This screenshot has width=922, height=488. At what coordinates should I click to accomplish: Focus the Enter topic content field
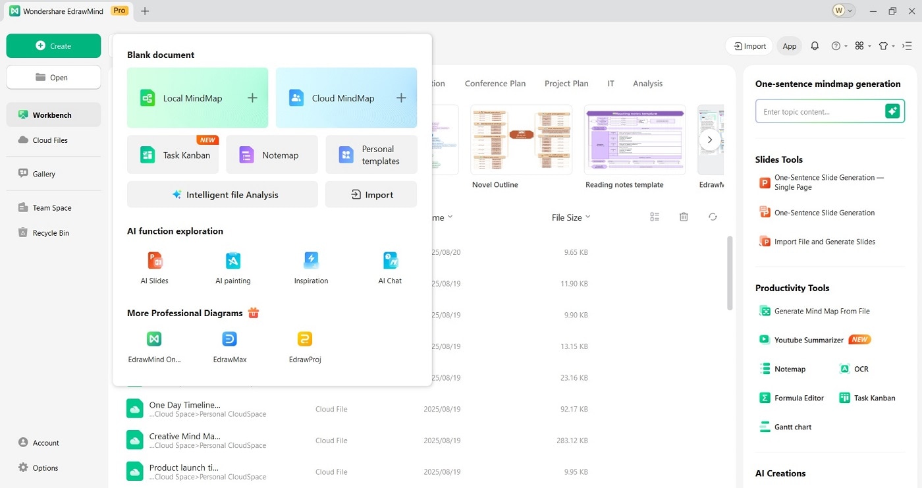(x=820, y=112)
